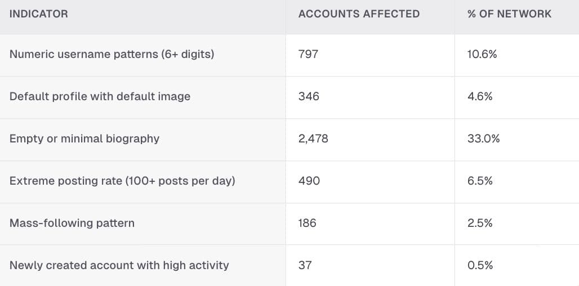Select Newly created account with high activity
The height and width of the screenshot is (286, 579).
pyautogui.click(x=119, y=265)
